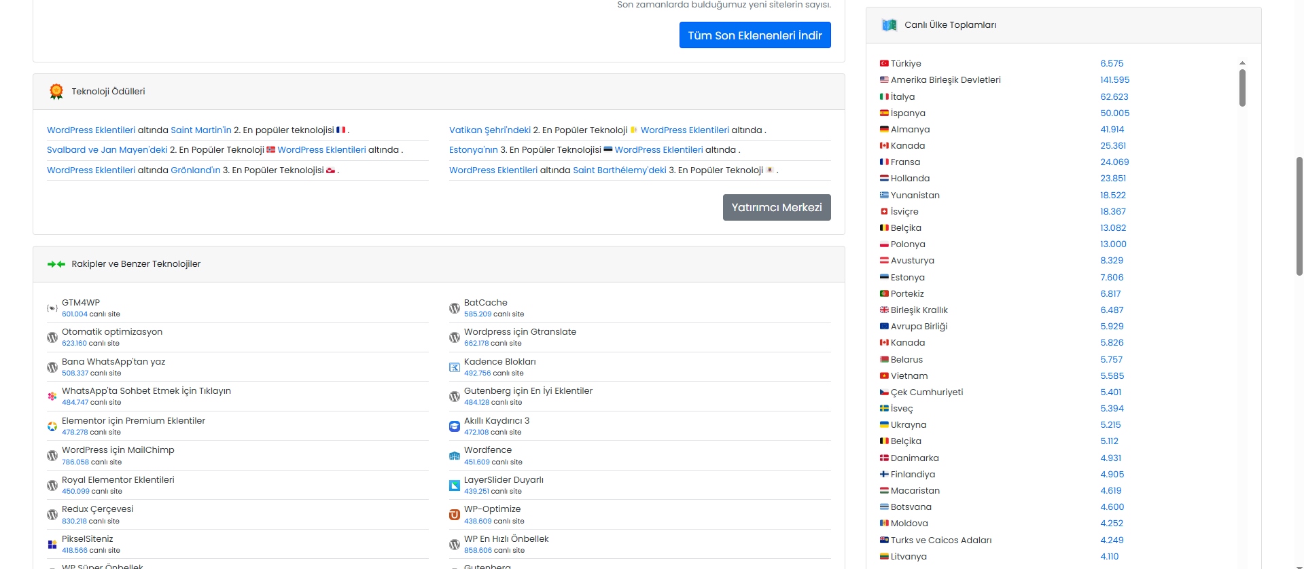Open the 585.209 live sites link under BatCache
This screenshot has width=1304, height=569.
coord(478,314)
